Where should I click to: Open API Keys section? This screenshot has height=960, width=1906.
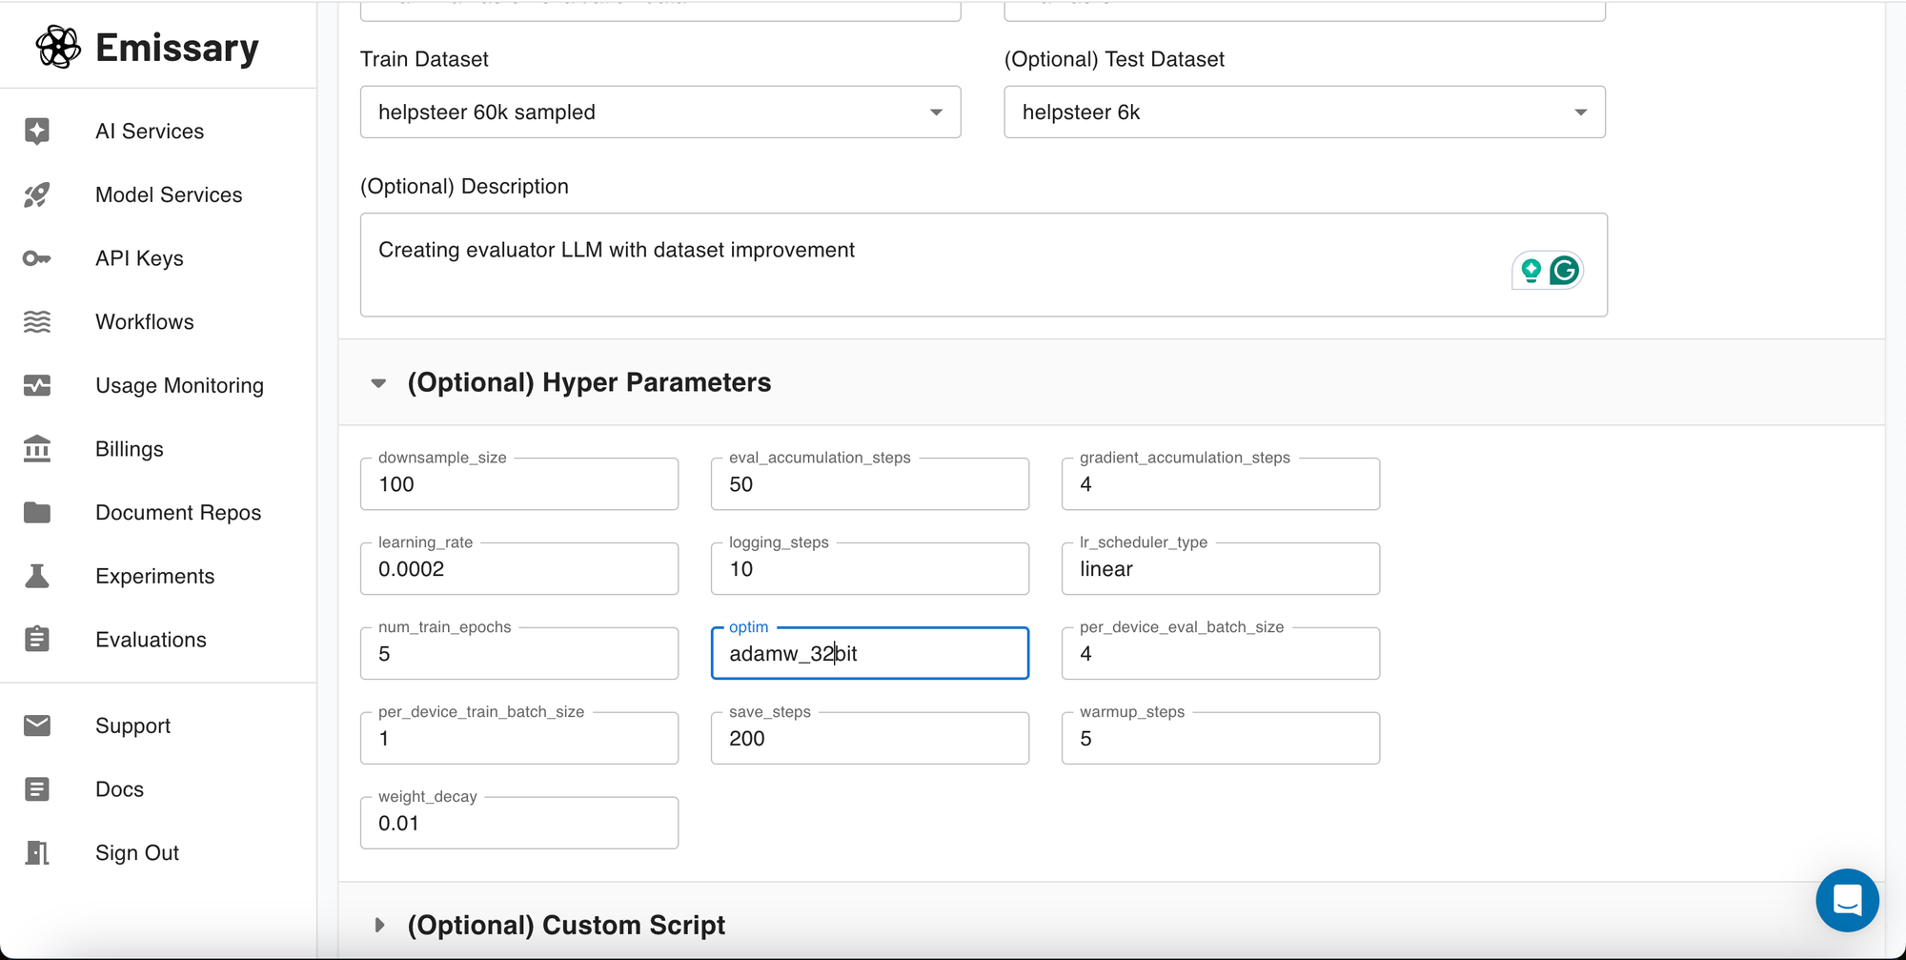pyautogui.click(x=139, y=258)
